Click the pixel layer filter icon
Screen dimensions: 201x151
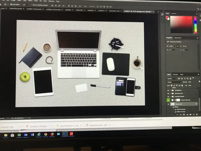[179, 79]
